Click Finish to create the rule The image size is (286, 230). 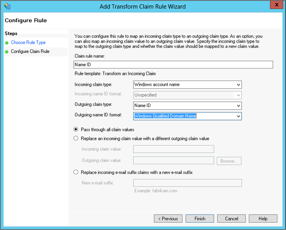[x=200, y=219]
